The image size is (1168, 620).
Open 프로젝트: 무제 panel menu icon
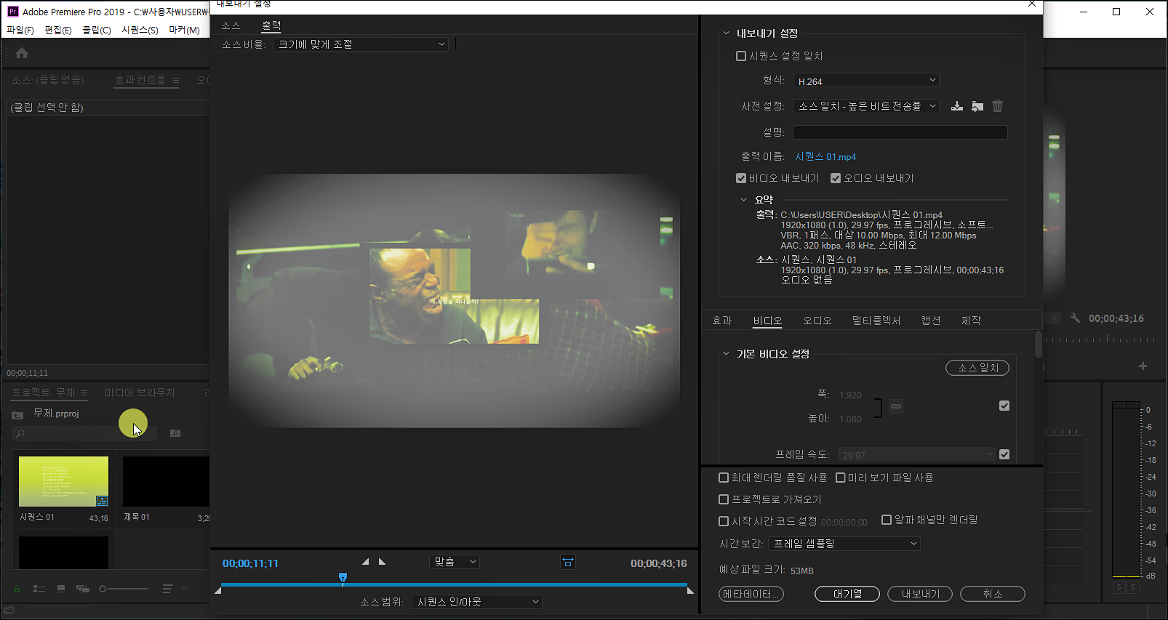(84, 392)
